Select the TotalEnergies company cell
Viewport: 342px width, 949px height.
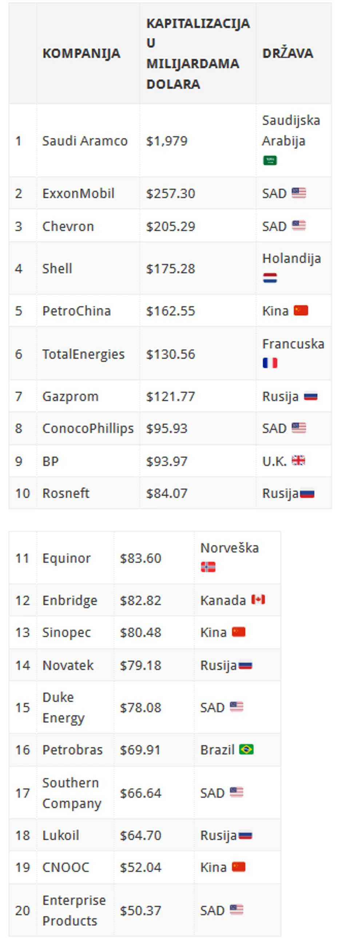(83, 354)
